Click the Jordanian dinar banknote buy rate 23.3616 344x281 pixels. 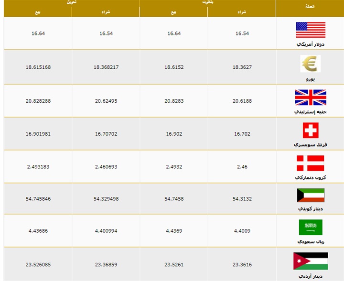[x=242, y=263]
